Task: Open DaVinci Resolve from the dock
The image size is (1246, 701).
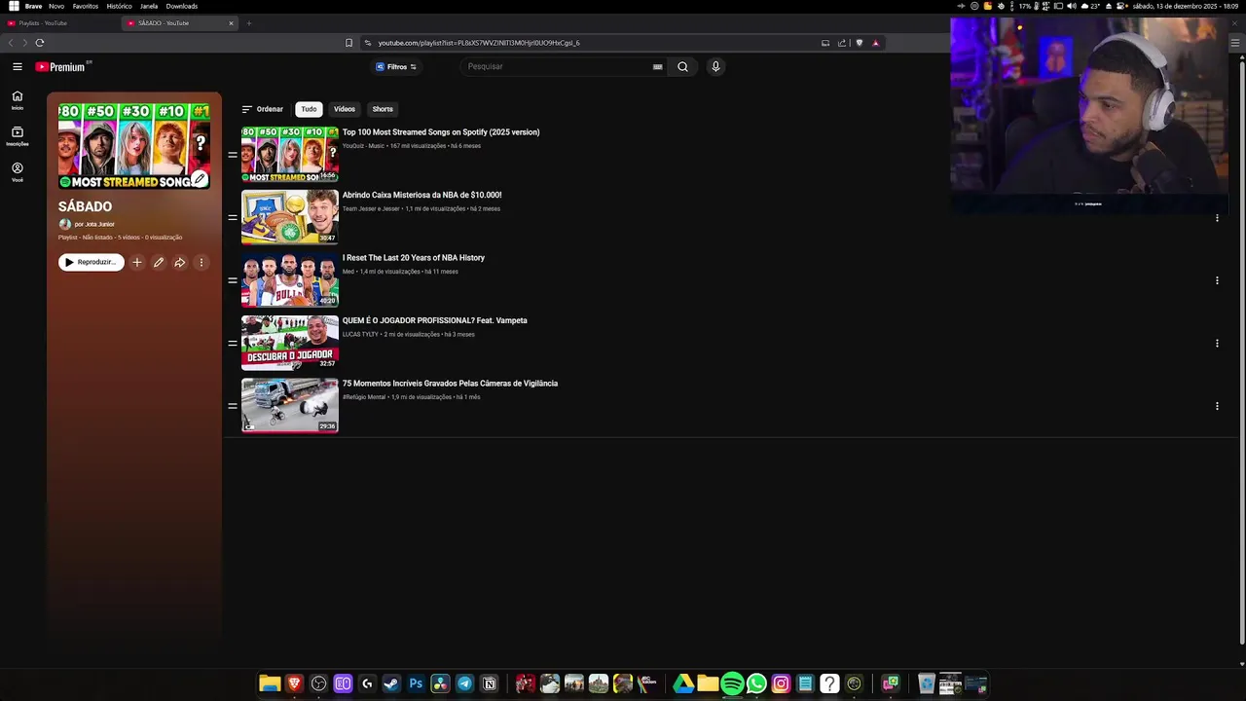Action: point(440,683)
